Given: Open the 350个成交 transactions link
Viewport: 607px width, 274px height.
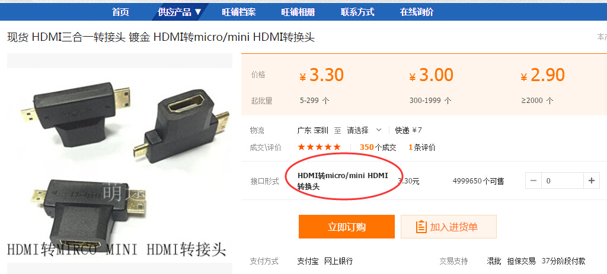Looking at the screenshot, I should (x=378, y=147).
